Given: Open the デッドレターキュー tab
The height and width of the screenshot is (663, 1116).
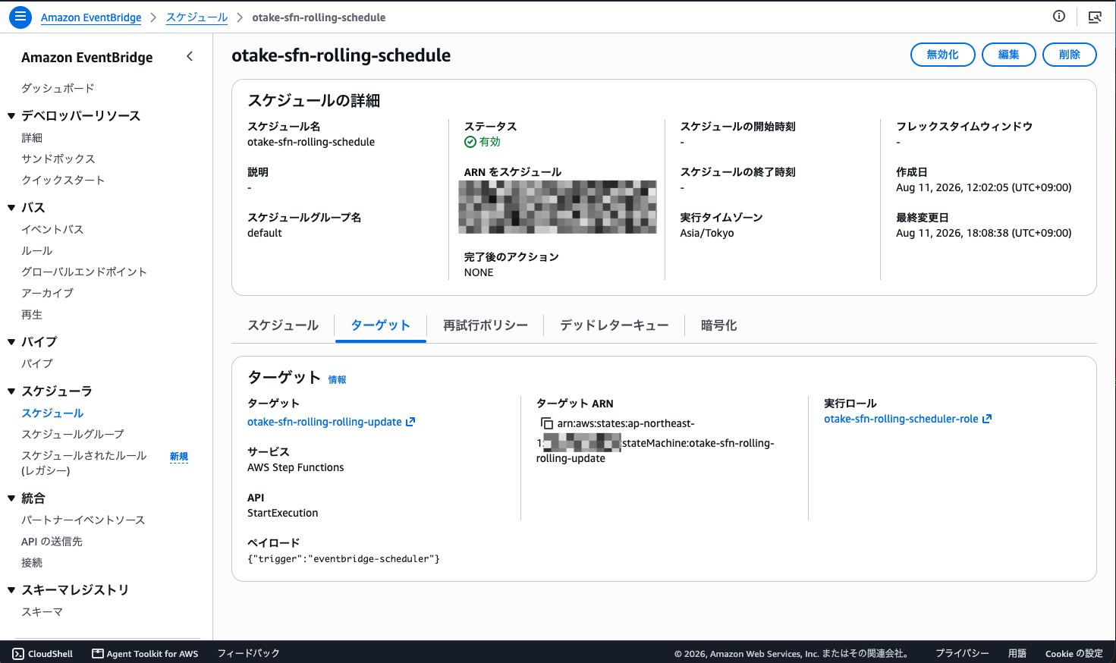Looking at the screenshot, I should tap(615, 325).
